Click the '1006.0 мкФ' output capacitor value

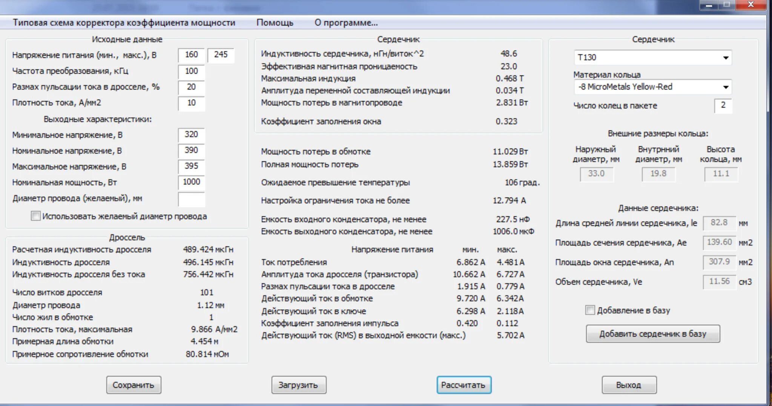click(x=513, y=232)
